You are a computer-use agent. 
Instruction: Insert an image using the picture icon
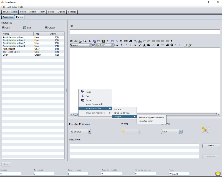click(x=103, y=41)
